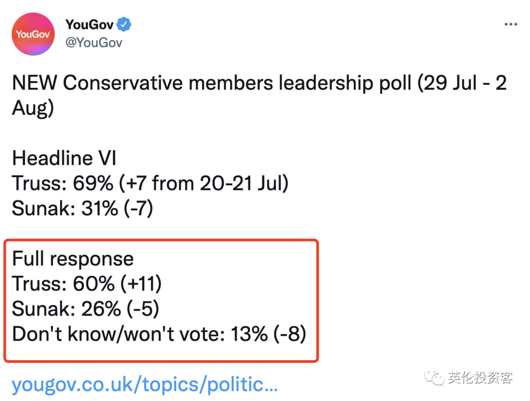Select the 'Headline VI' heading
This screenshot has width=530, height=401.
64,158
